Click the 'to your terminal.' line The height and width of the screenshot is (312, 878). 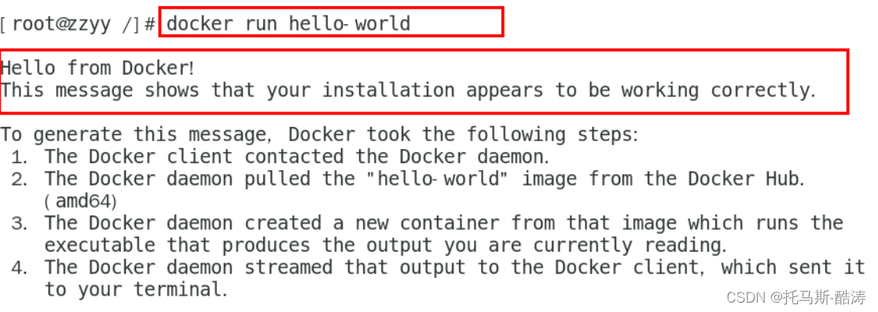136,290
